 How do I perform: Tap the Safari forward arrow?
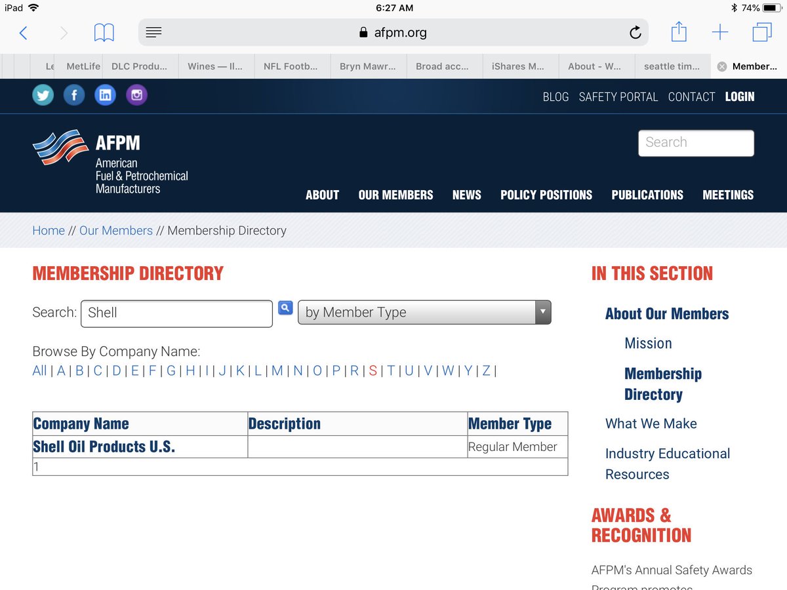64,32
